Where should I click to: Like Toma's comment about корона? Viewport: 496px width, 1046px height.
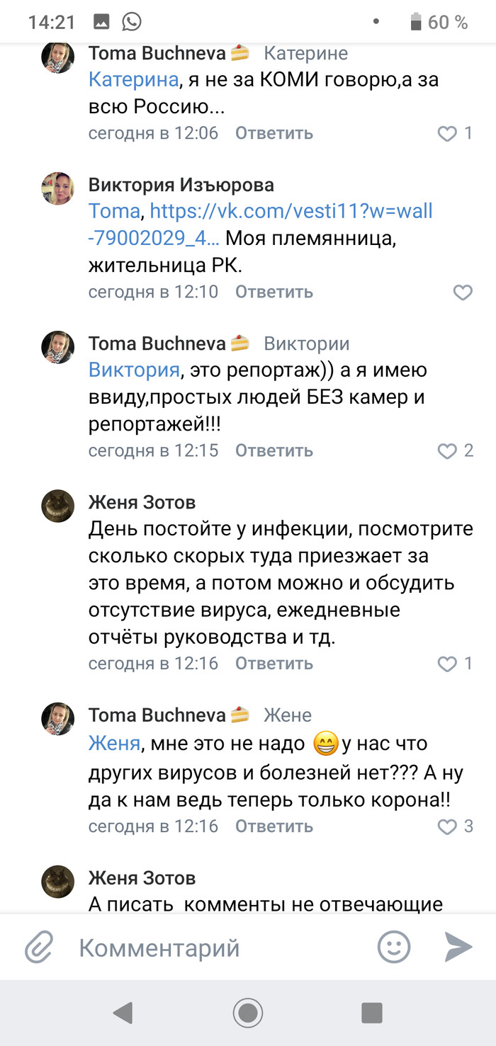(x=447, y=826)
